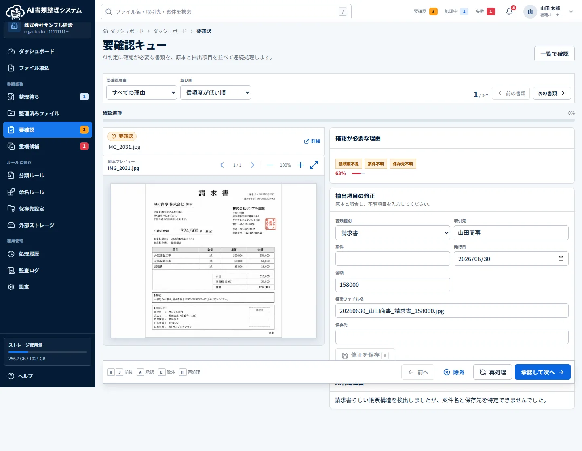Open the 並び順 dropdown
Screen dimensions: 582x451
[215, 92]
